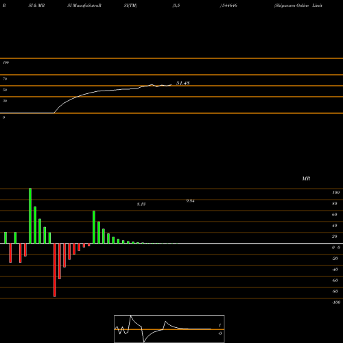Click the tallest green MR bar
343x343 pixels.
click(30, 216)
